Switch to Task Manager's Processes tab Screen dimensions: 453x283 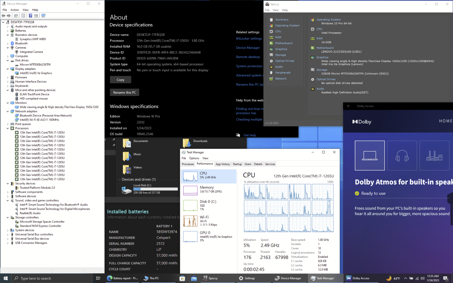click(x=188, y=164)
